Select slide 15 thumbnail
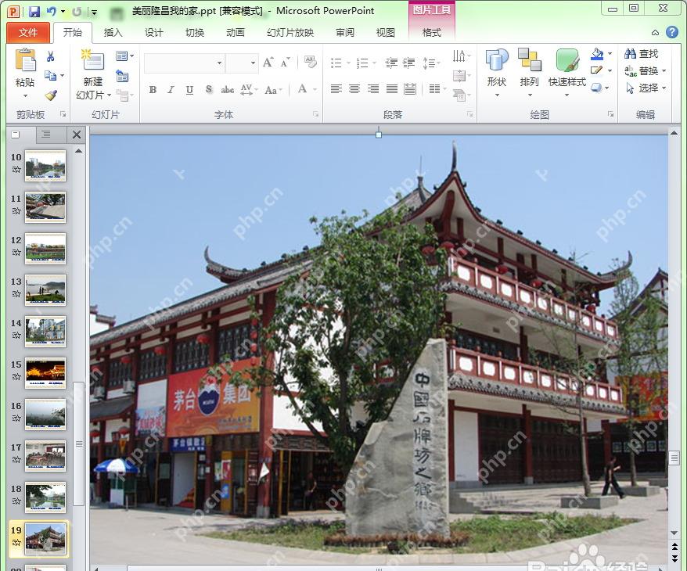The image size is (687, 571). pos(45,372)
